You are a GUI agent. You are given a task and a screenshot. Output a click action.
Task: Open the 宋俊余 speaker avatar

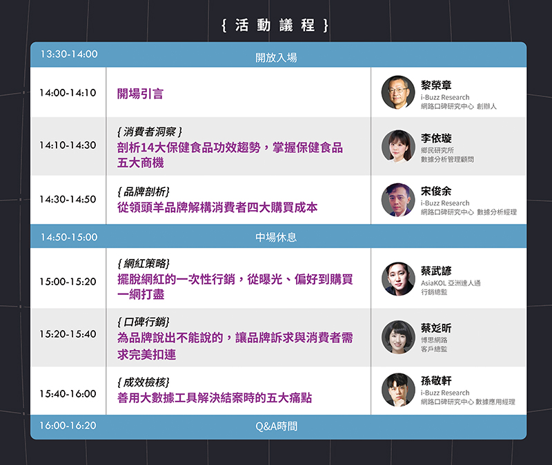398,199
